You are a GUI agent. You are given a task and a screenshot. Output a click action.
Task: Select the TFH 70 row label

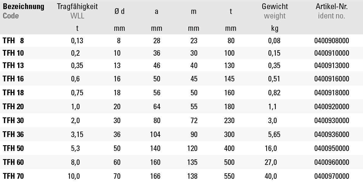(13, 176)
